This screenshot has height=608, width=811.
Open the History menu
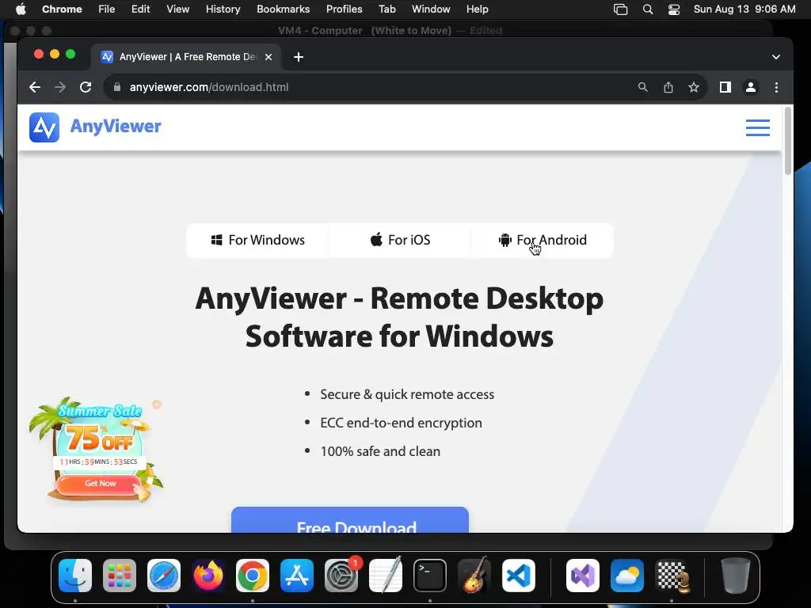223,9
